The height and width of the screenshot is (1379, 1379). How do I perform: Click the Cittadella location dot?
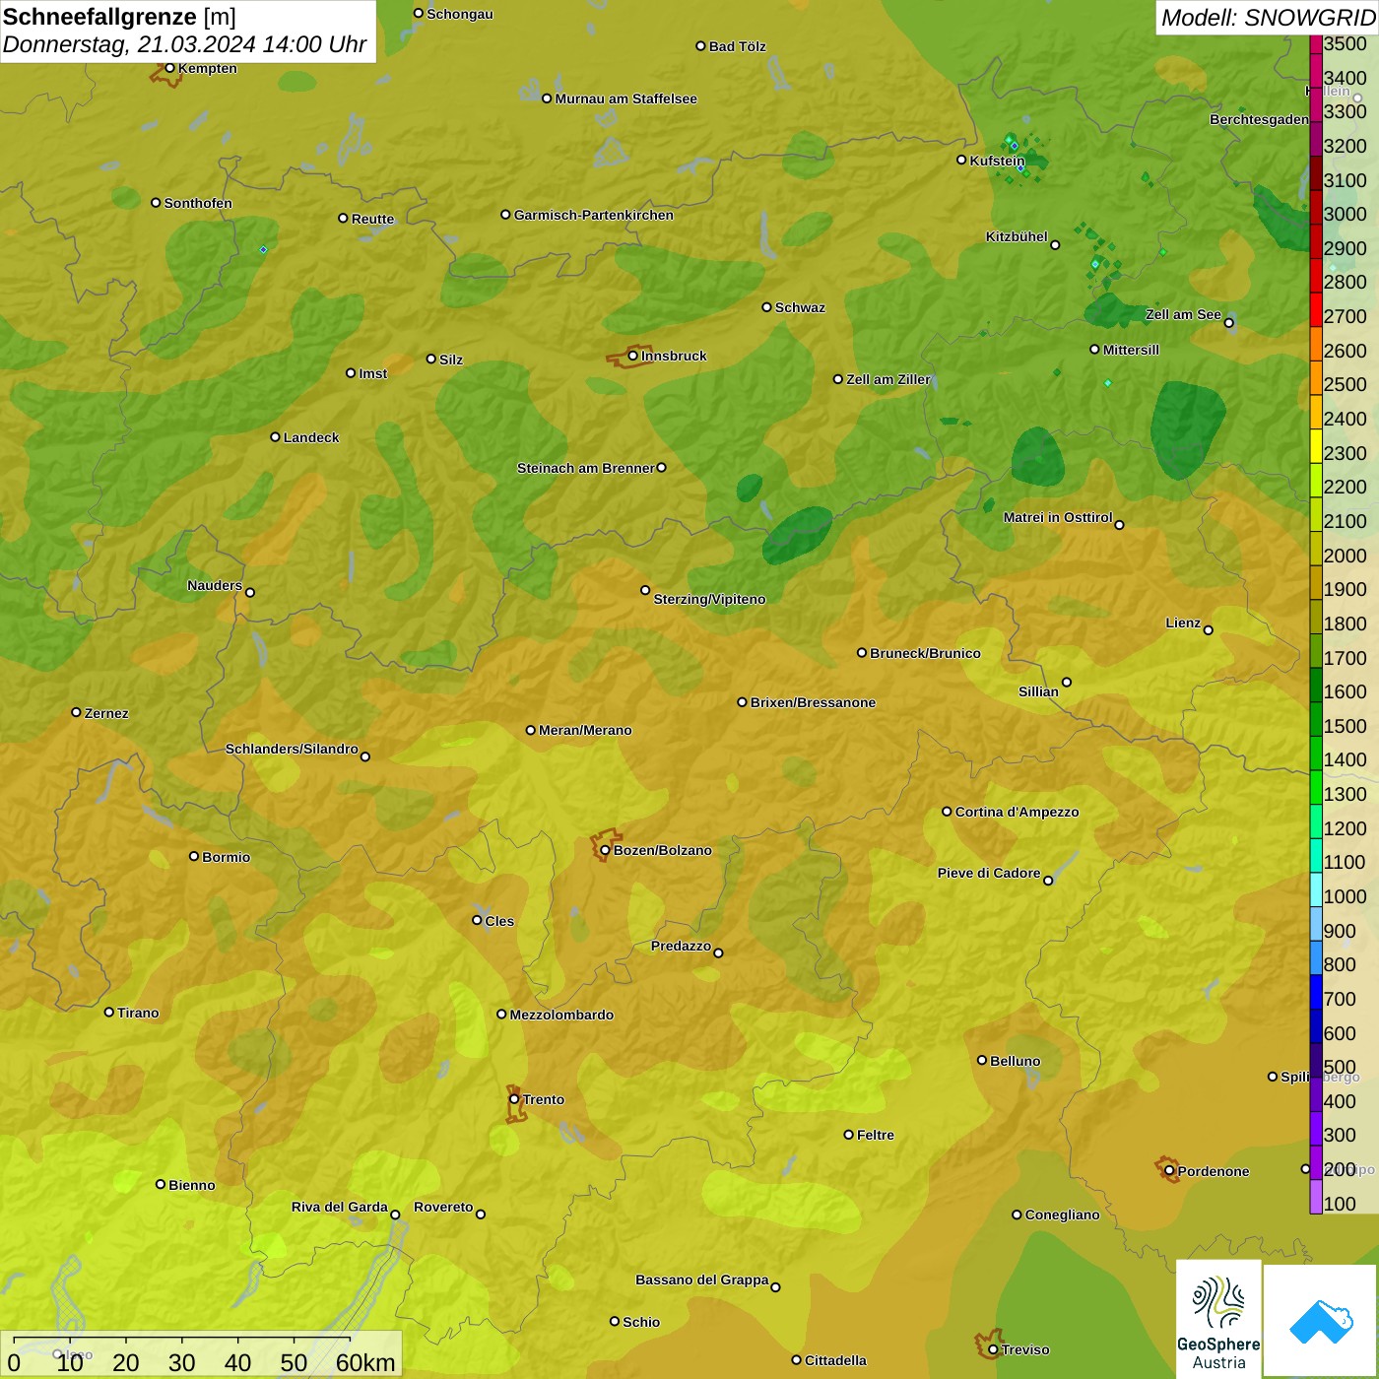click(x=796, y=1360)
